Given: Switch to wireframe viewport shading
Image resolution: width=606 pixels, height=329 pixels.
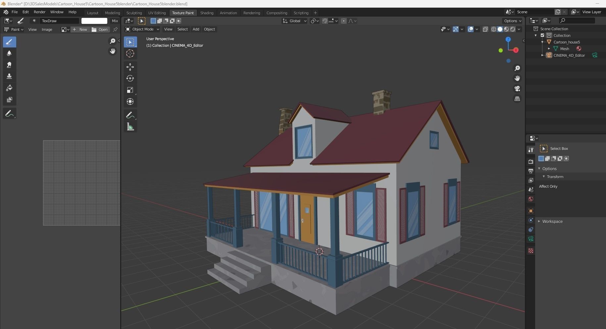Looking at the screenshot, I should (x=493, y=29).
